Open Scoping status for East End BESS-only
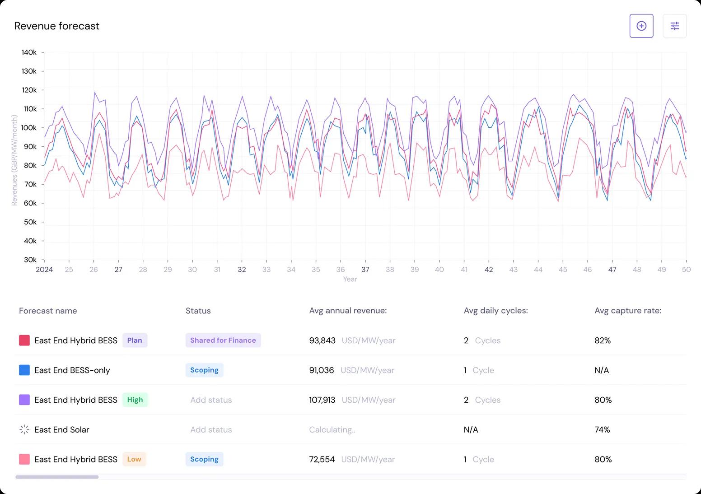 (204, 370)
